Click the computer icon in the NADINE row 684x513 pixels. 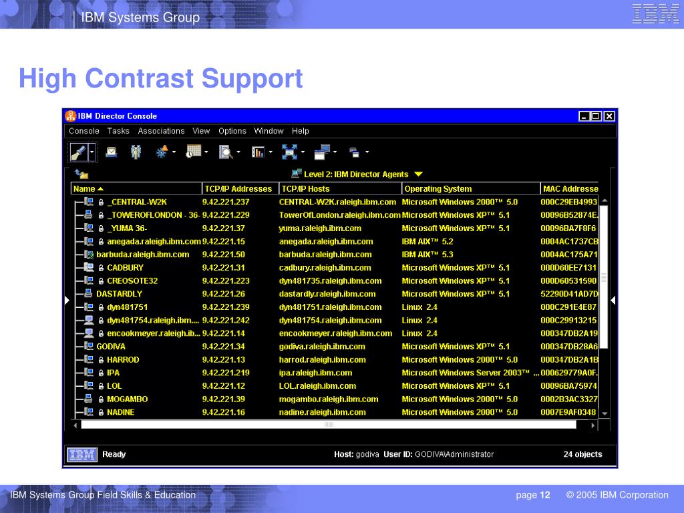(x=89, y=411)
